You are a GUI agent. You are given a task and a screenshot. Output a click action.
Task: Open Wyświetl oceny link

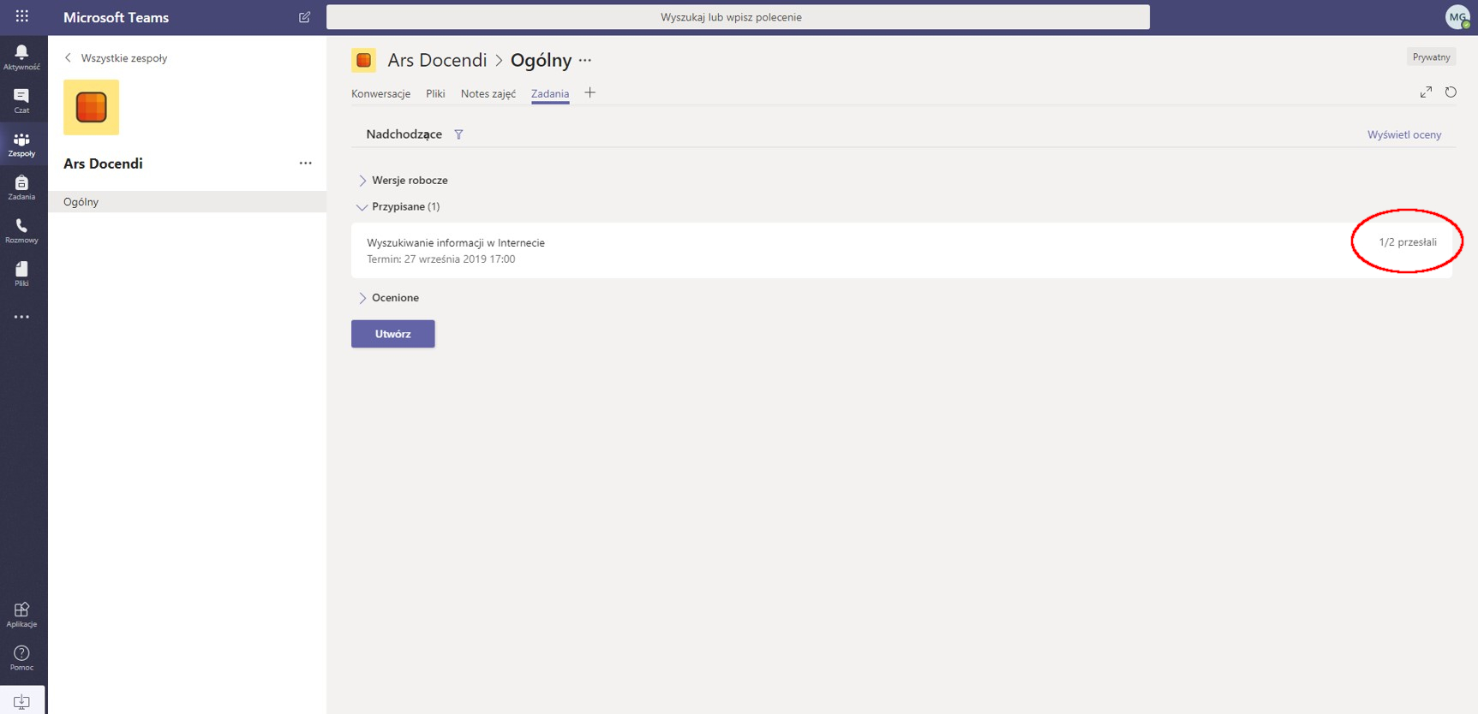[x=1404, y=134]
